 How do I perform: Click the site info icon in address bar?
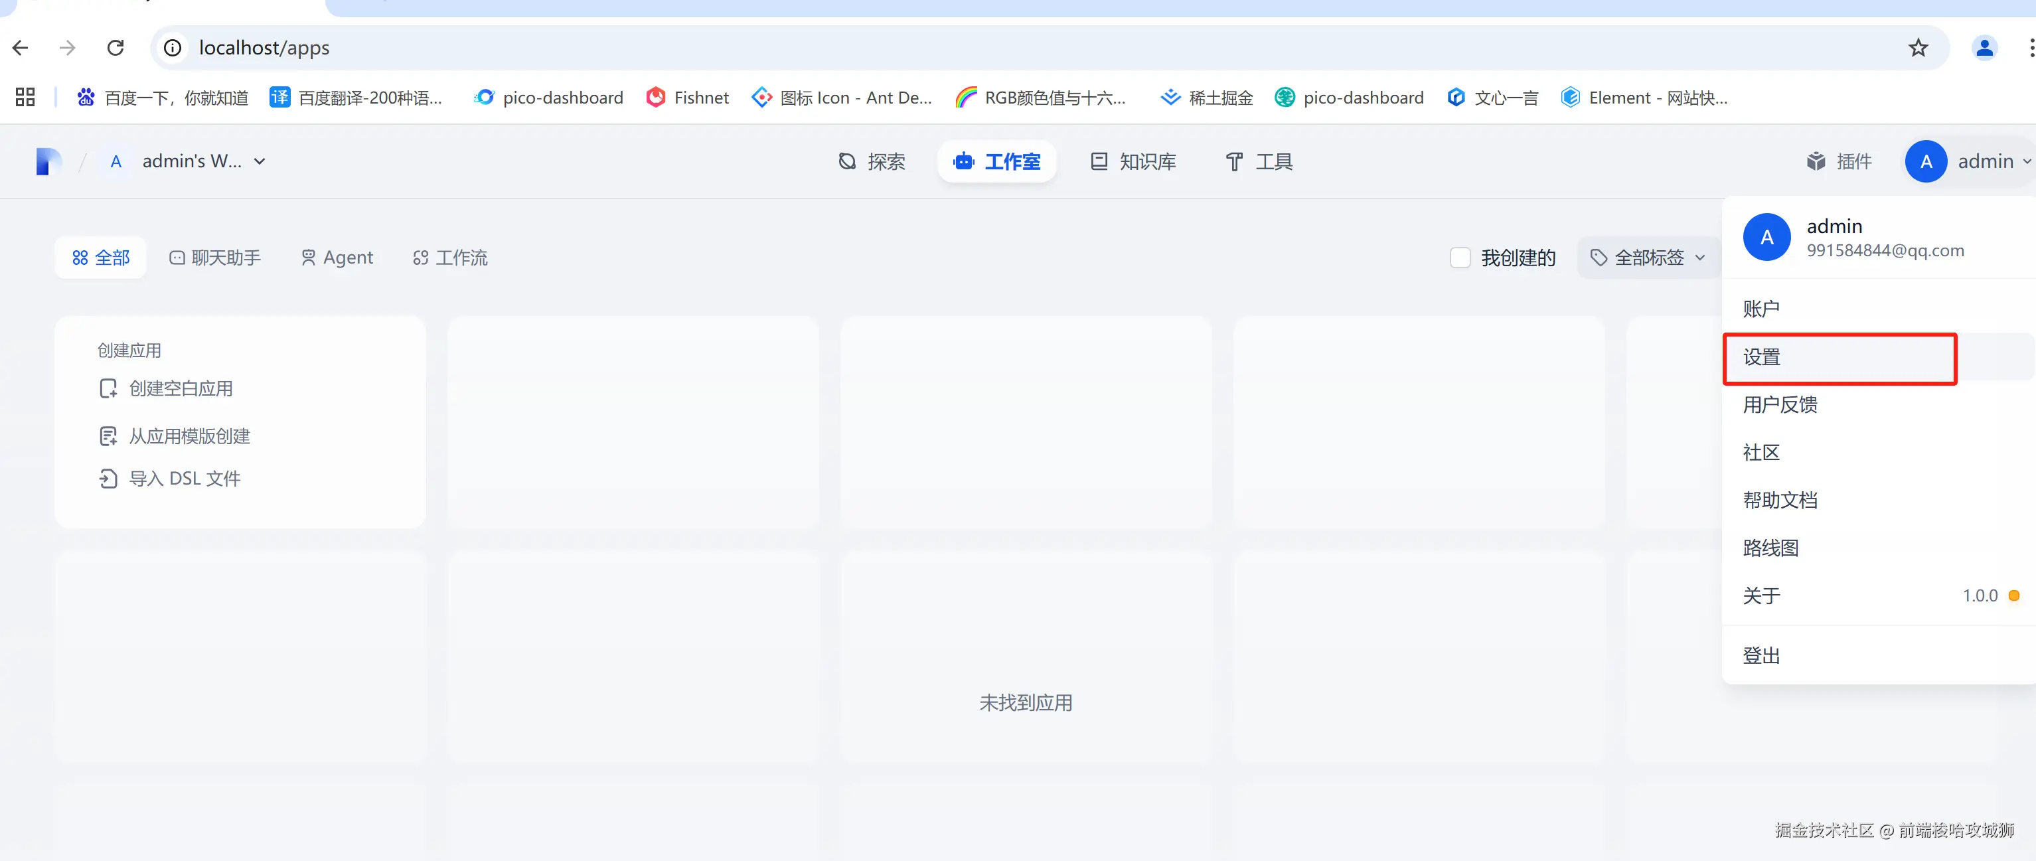click(173, 48)
